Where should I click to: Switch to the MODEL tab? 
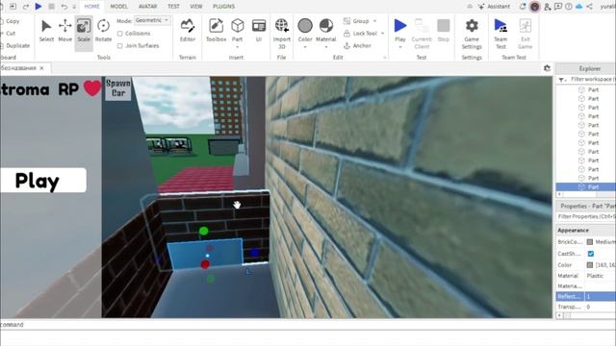point(118,7)
